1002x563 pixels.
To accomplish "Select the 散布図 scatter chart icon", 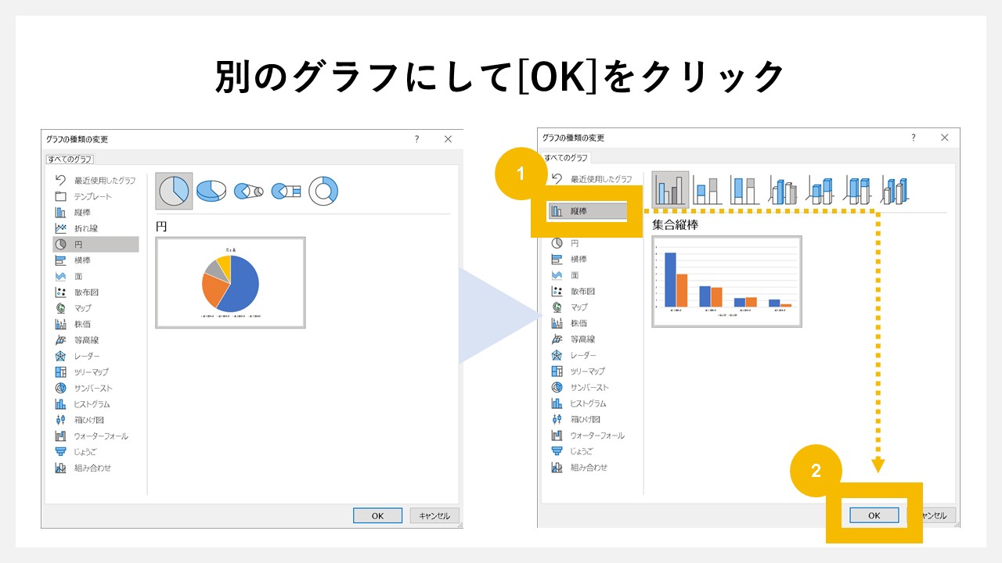I will pyautogui.click(x=63, y=292).
